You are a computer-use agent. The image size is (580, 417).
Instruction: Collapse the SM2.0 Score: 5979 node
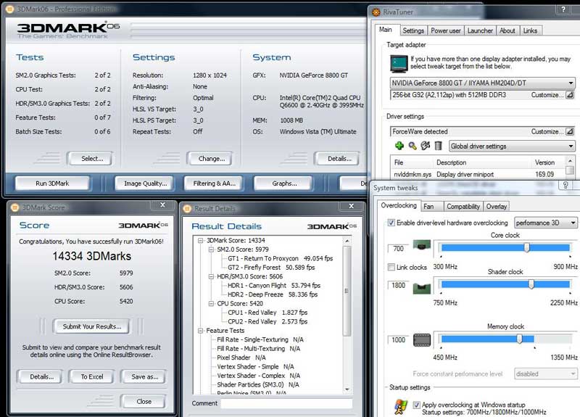click(x=211, y=249)
